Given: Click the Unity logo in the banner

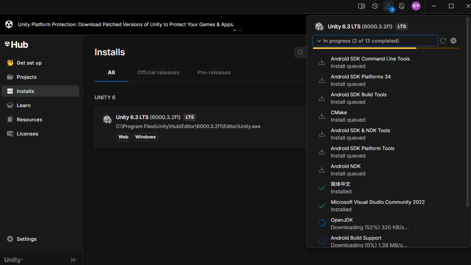Looking at the screenshot, I should [9, 24].
